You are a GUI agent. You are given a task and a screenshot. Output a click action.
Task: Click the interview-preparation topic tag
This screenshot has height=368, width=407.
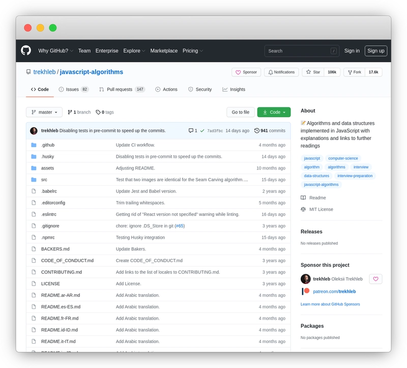355,176
